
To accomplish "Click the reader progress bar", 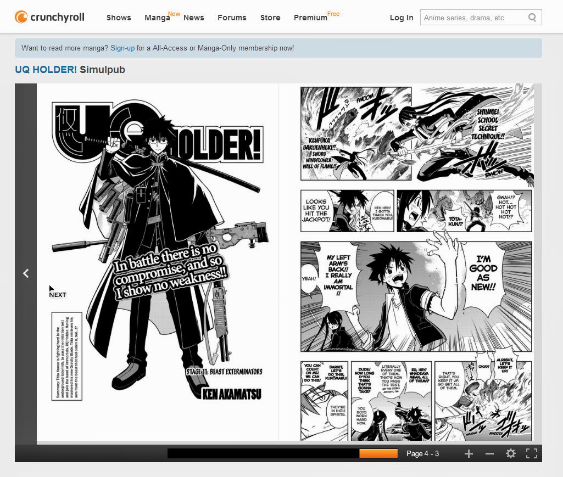I will (x=282, y=453).
